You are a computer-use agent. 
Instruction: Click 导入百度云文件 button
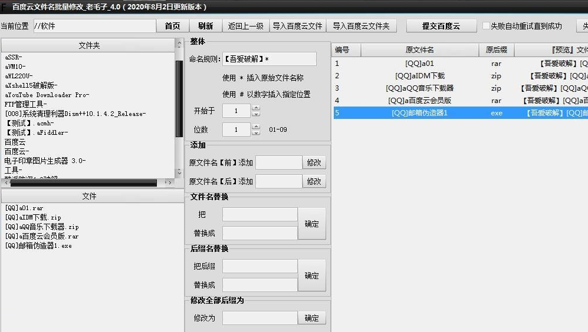click(x=297, y=26)
